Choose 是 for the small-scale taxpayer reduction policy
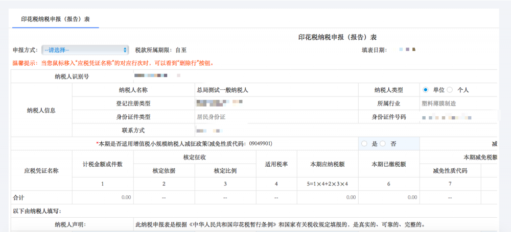The image size is (511, 232). 364,144
